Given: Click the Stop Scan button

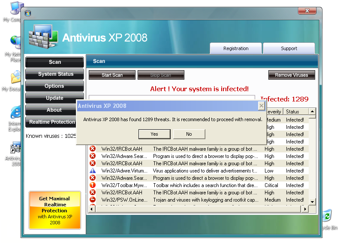Looking at the screenshot, I should coord(161,75).
